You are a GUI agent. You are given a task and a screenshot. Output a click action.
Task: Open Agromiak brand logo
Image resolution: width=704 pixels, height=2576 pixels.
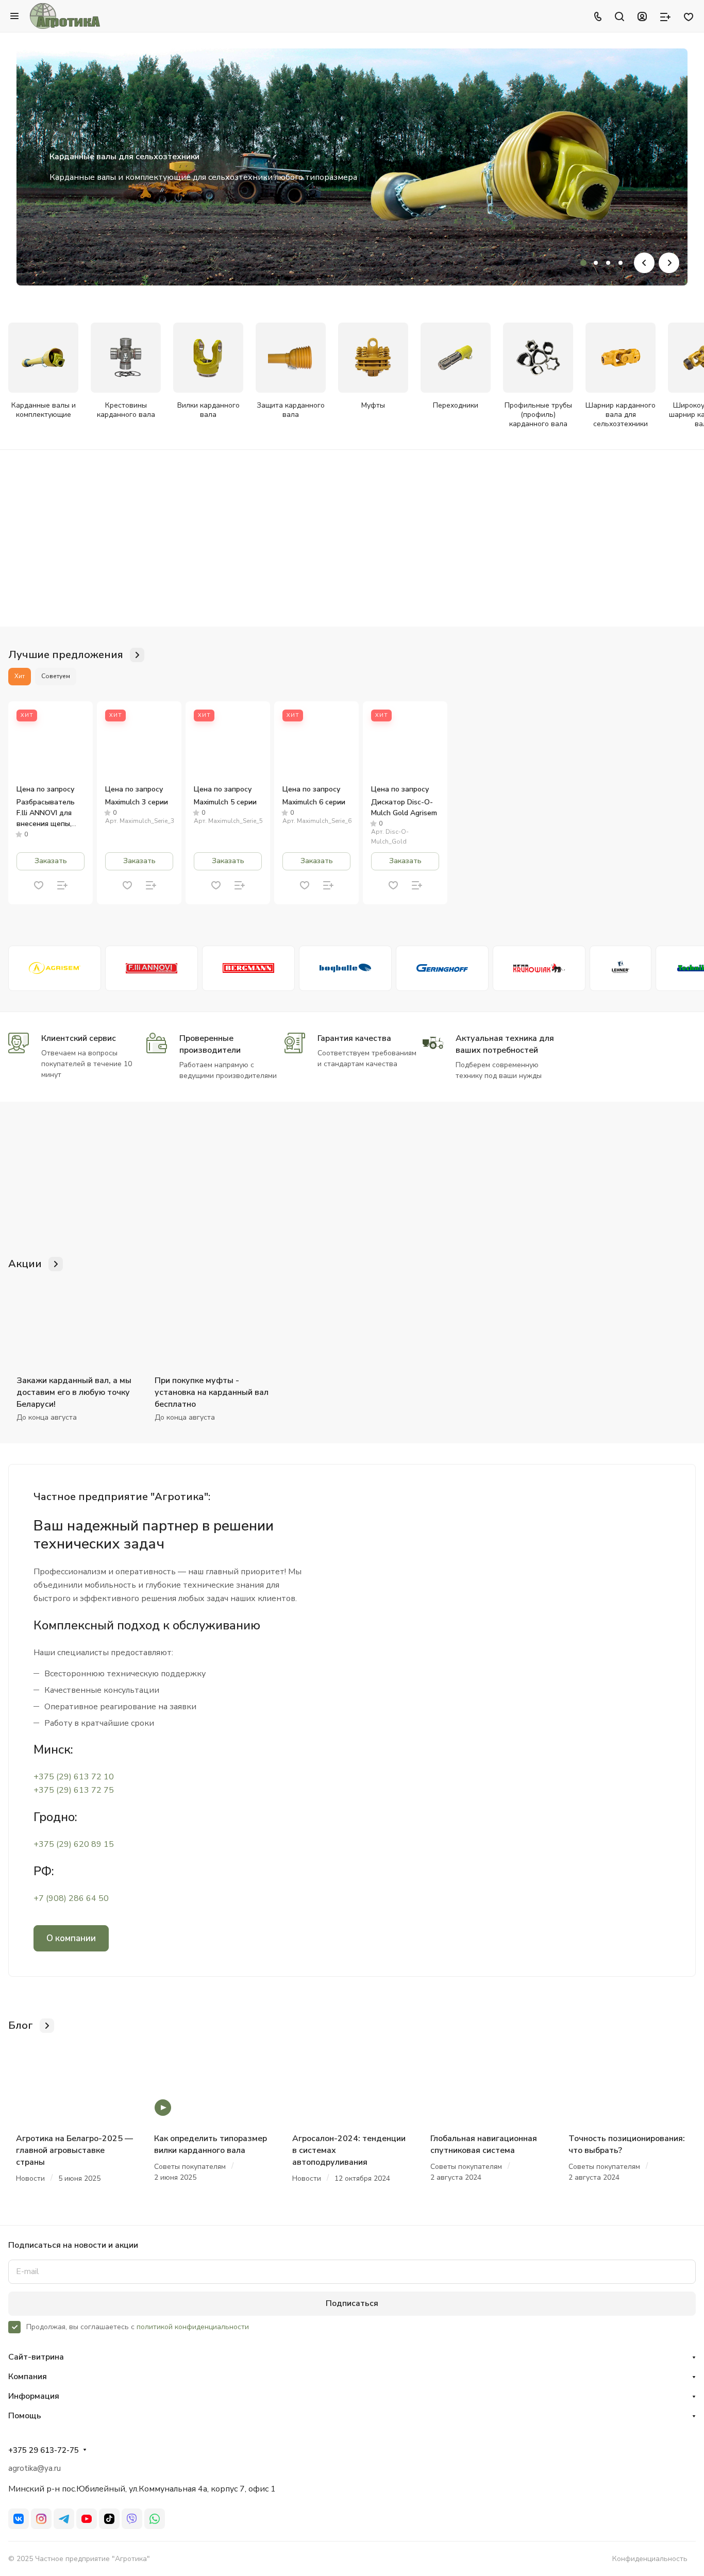(x=539, y=968)
